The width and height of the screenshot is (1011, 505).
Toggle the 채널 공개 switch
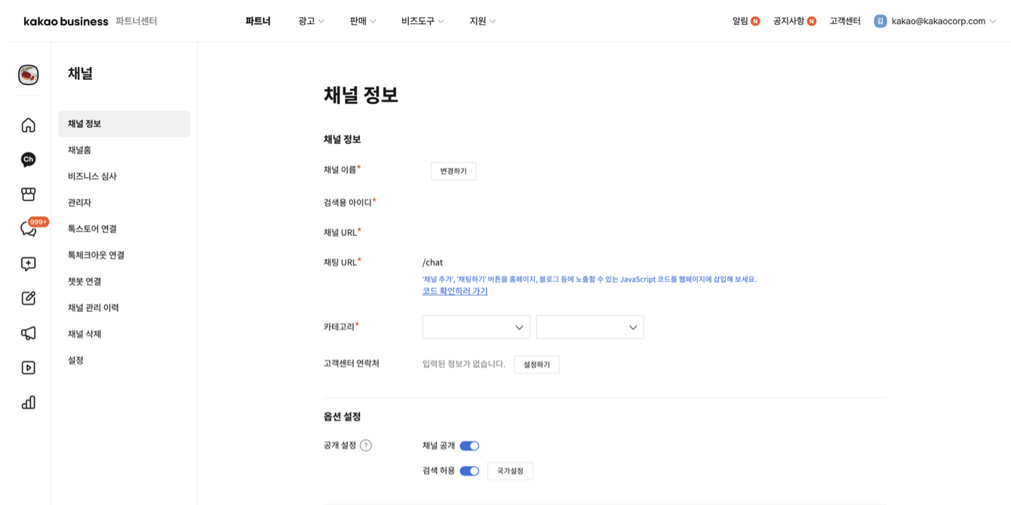469,446
